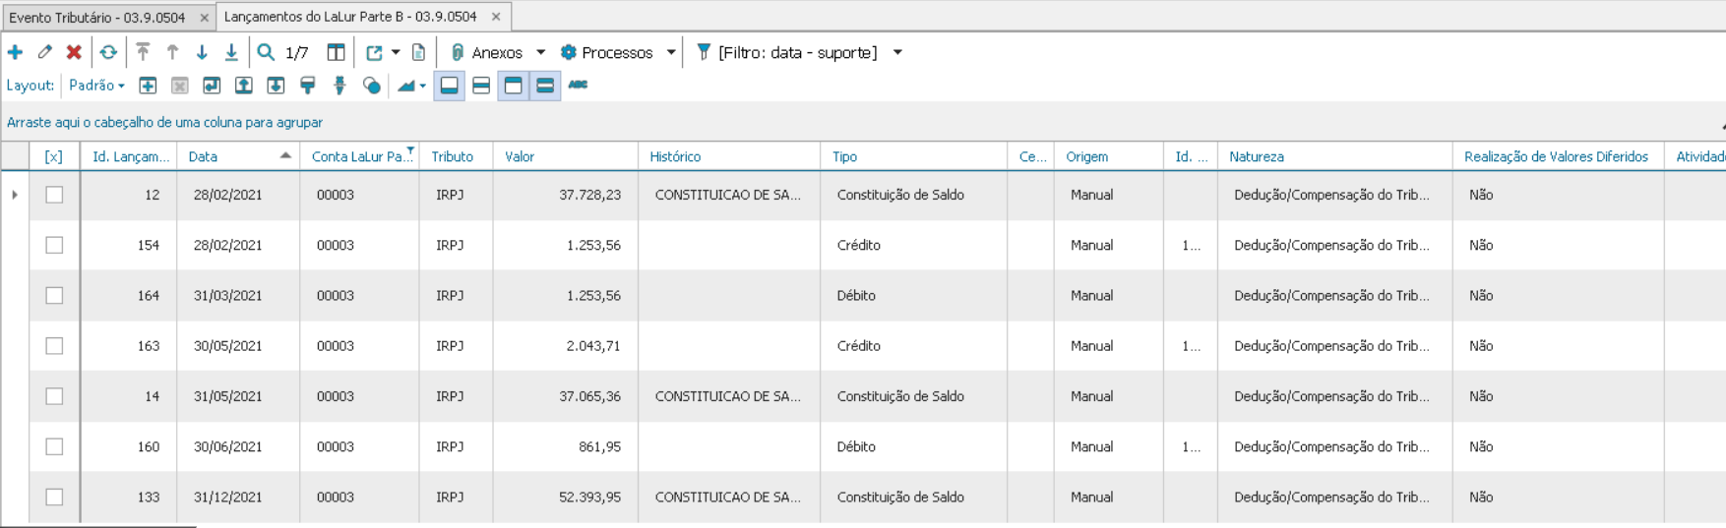Click the Valor column header
The height and width of the screenshot is (528, 1726).
point(566,156)
